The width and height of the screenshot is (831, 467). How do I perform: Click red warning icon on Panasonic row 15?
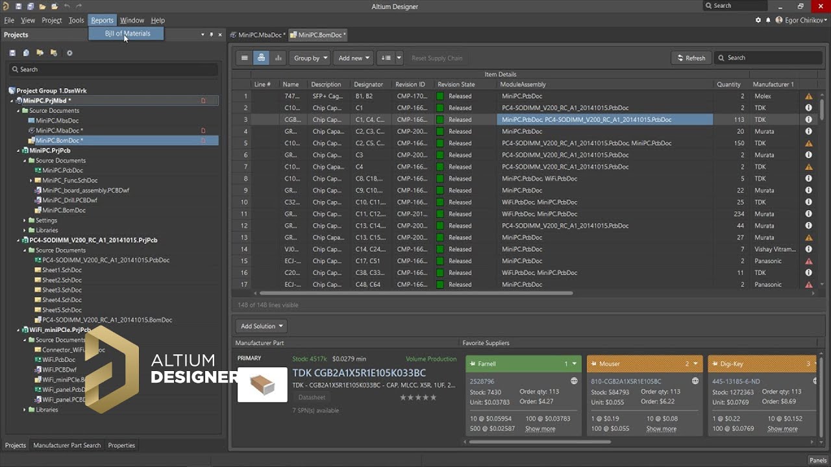pyautogui.click(x=809, y=261)
